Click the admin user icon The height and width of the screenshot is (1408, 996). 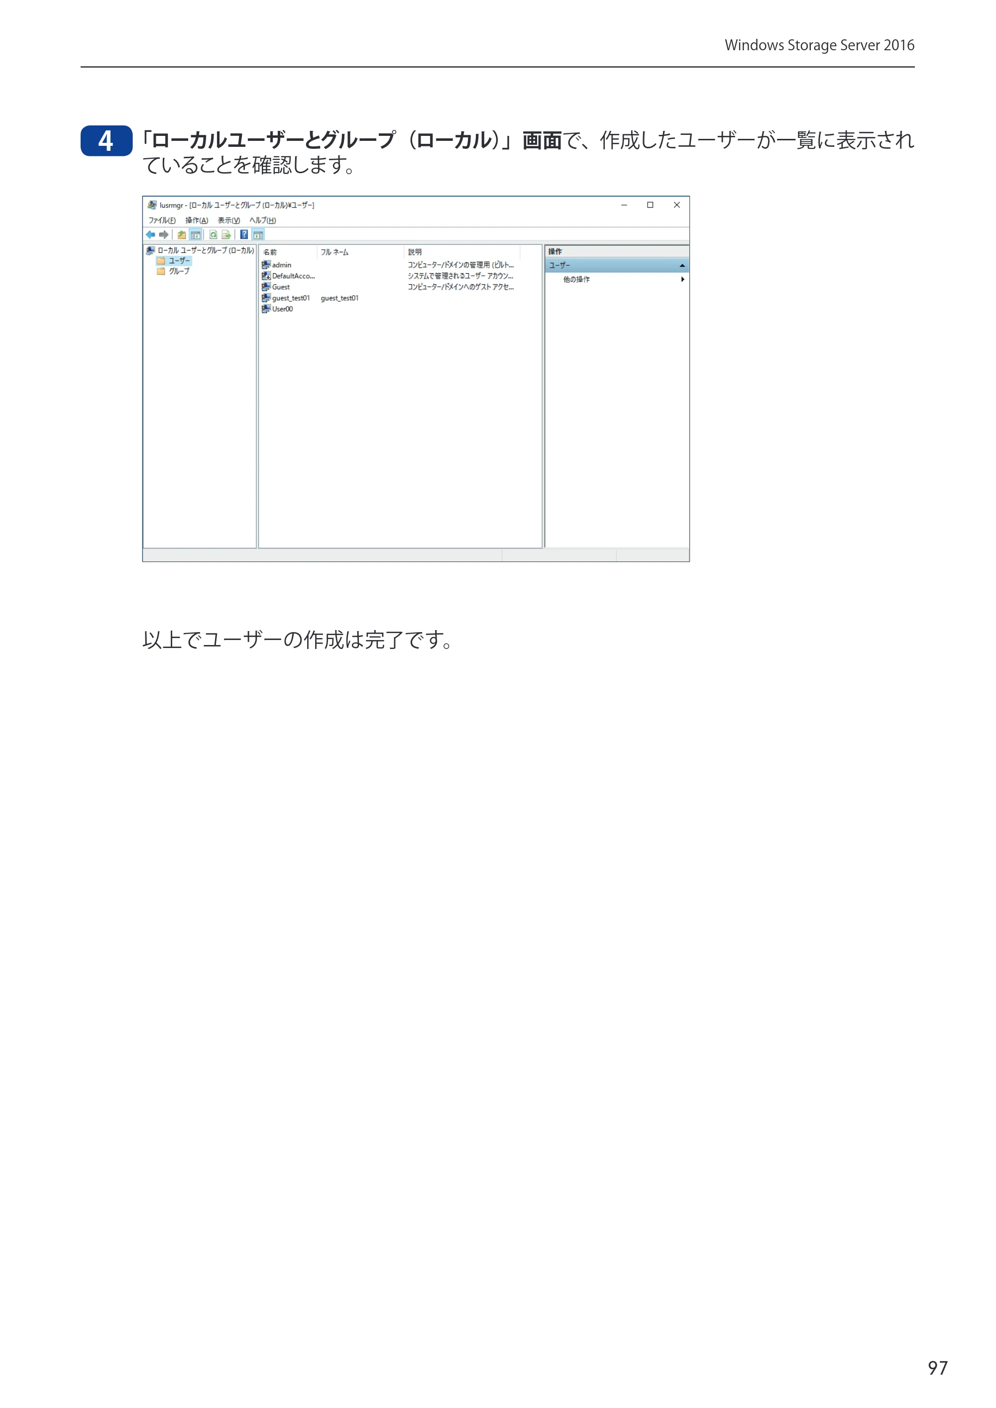pyautogui.click(x=266, y=265)
